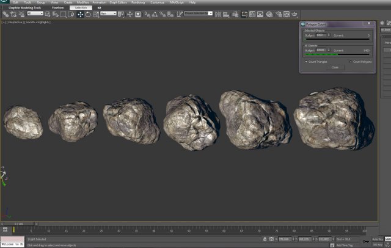Open the Rendering menu

pyautogui.click(x=139, y=2)
